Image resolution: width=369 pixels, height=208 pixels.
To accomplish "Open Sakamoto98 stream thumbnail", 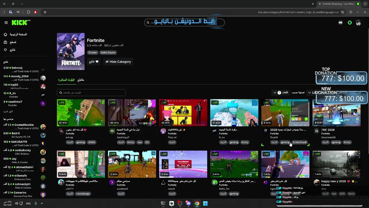I will pyautogui.click(x=336, y=113).
